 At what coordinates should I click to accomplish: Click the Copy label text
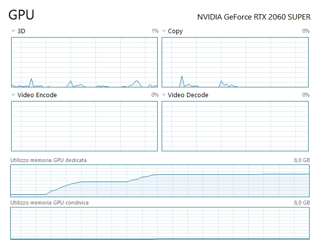pyautogui.click(x=175, y=31)
